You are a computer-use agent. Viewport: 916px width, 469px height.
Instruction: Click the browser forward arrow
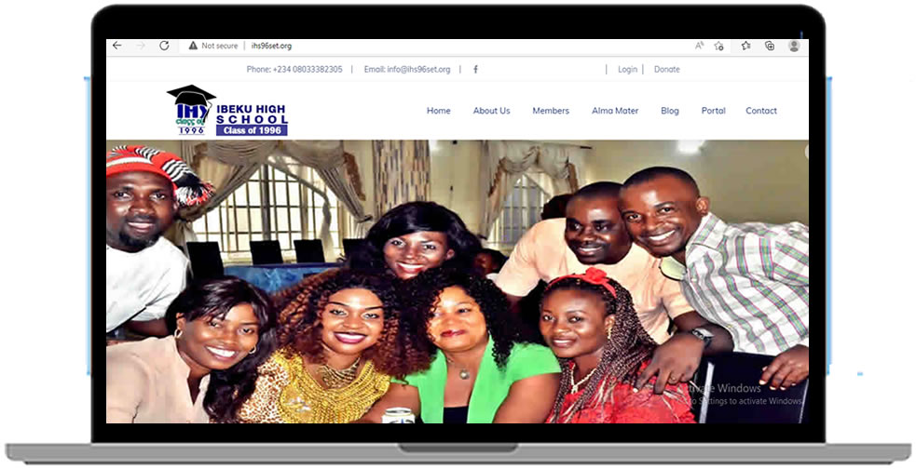pos(141,46)
